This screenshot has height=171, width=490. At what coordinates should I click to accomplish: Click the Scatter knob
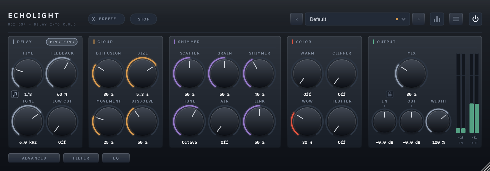(x=189, y=73)
